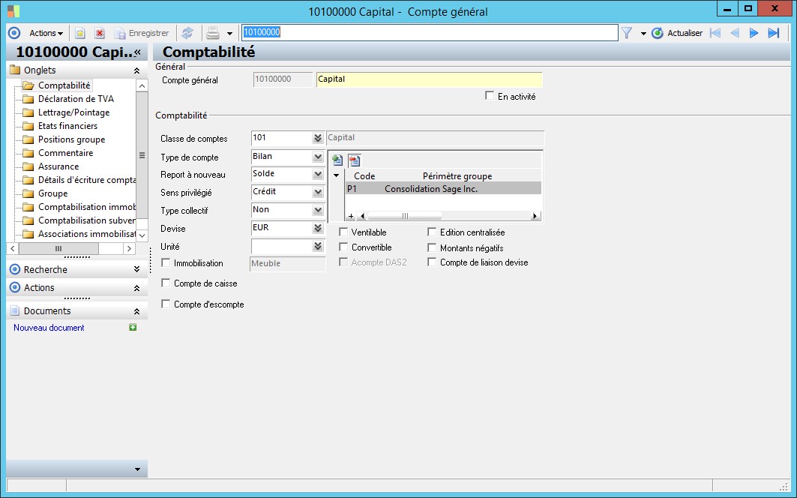This screenshot has height=498, width=797.
Task: Click the add row icon in grid
Action: coord(337,160)
